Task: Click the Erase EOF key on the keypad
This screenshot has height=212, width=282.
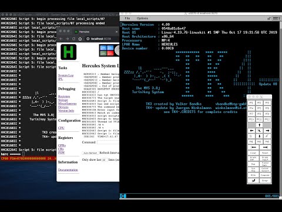Action: click(x=253, y=158)
